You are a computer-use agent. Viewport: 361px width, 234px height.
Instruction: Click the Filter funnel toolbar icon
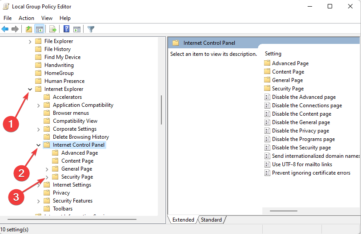91,29
